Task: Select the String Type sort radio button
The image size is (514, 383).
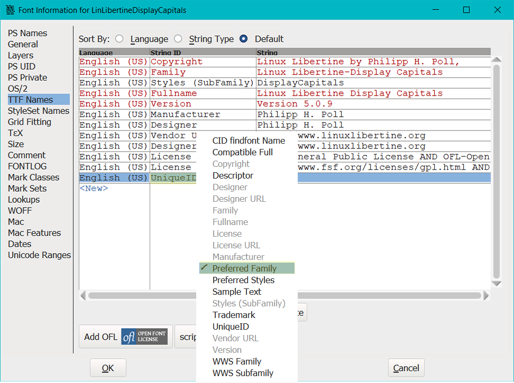Action: 178,39
